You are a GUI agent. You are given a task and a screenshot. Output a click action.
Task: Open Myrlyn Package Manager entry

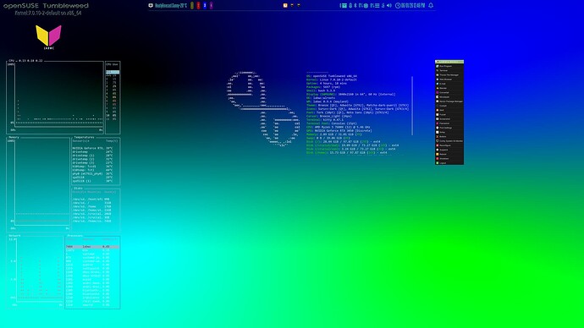pyautogui.click(x=449, y=101)
